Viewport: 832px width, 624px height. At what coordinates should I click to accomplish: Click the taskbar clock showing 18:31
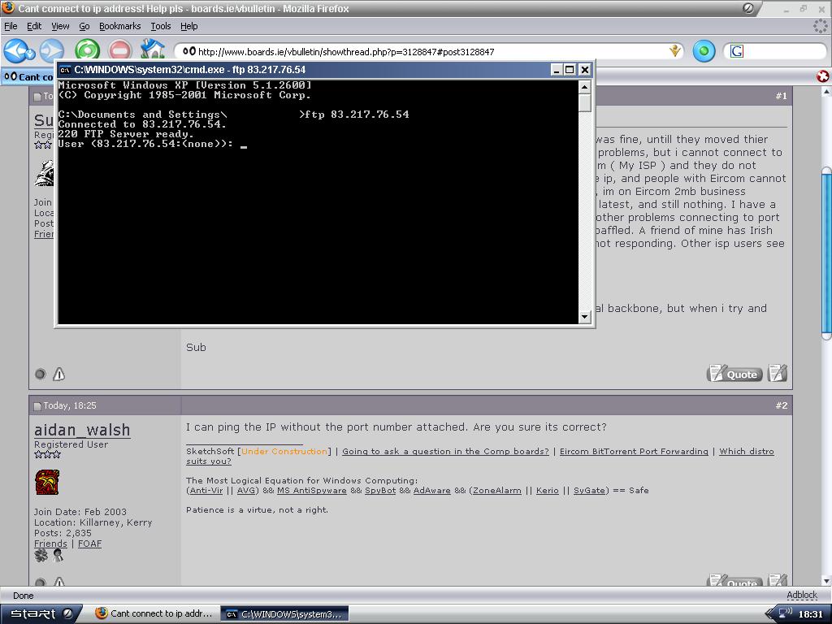coord(810,614)
